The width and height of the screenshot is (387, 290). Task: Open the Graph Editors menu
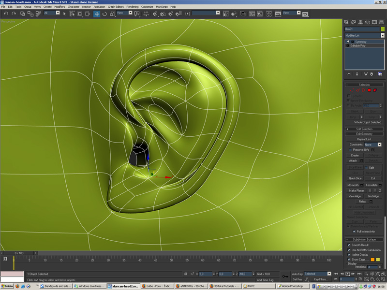(116, 7)
